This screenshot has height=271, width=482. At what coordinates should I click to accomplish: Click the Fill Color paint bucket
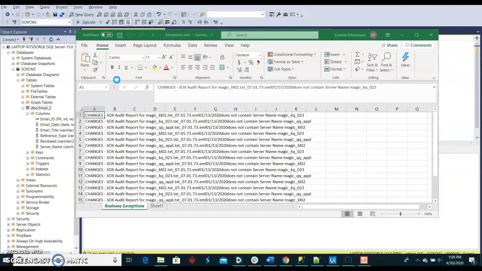click(x=154, y=67)
